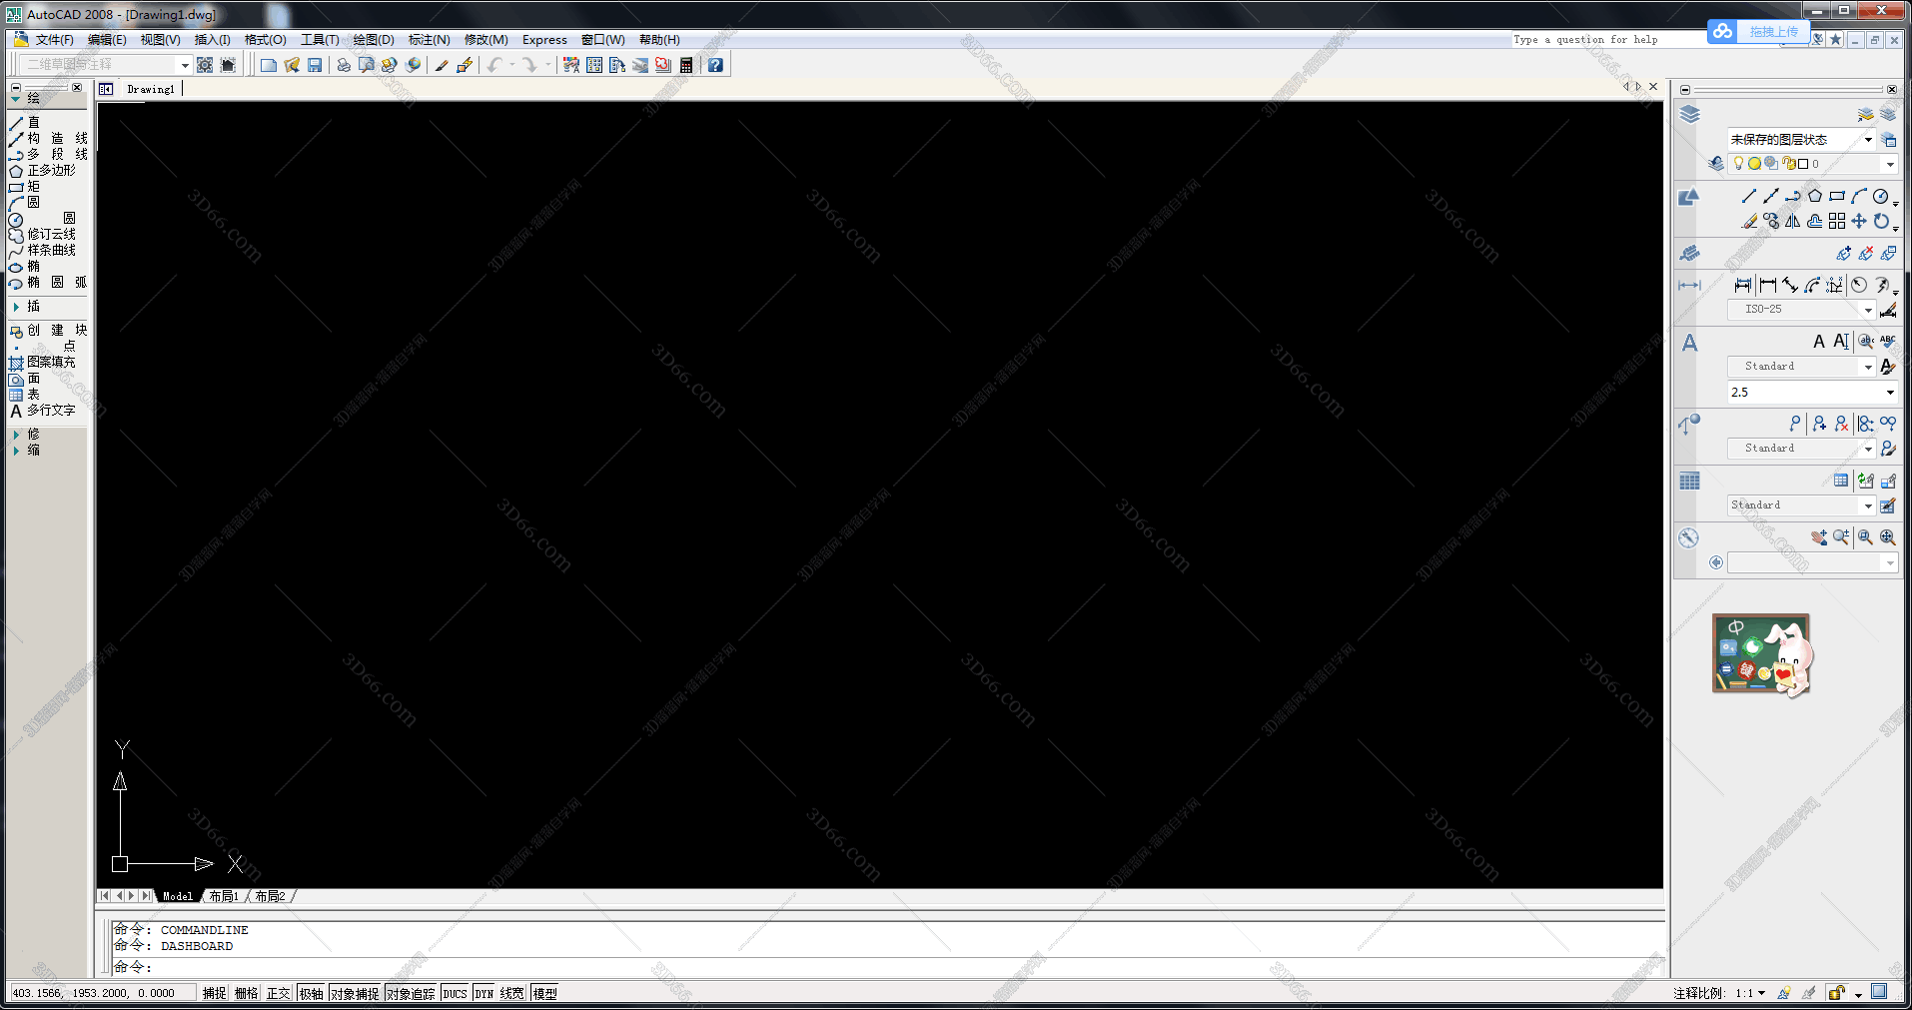The image size is (1912, 1010).
Task: Select the 创建块 create block tool
Action: click(48, 331)
